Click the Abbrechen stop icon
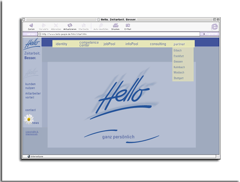240x182 pixels. 56,25
